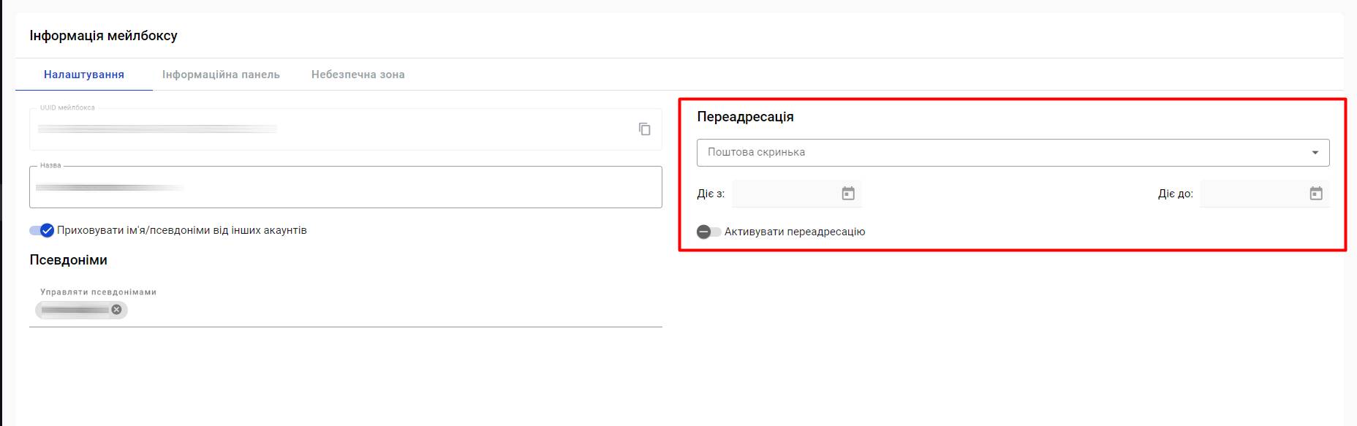
Task: Copy the mailbox UUID with the copy icon
Action: tap(644, 129)
